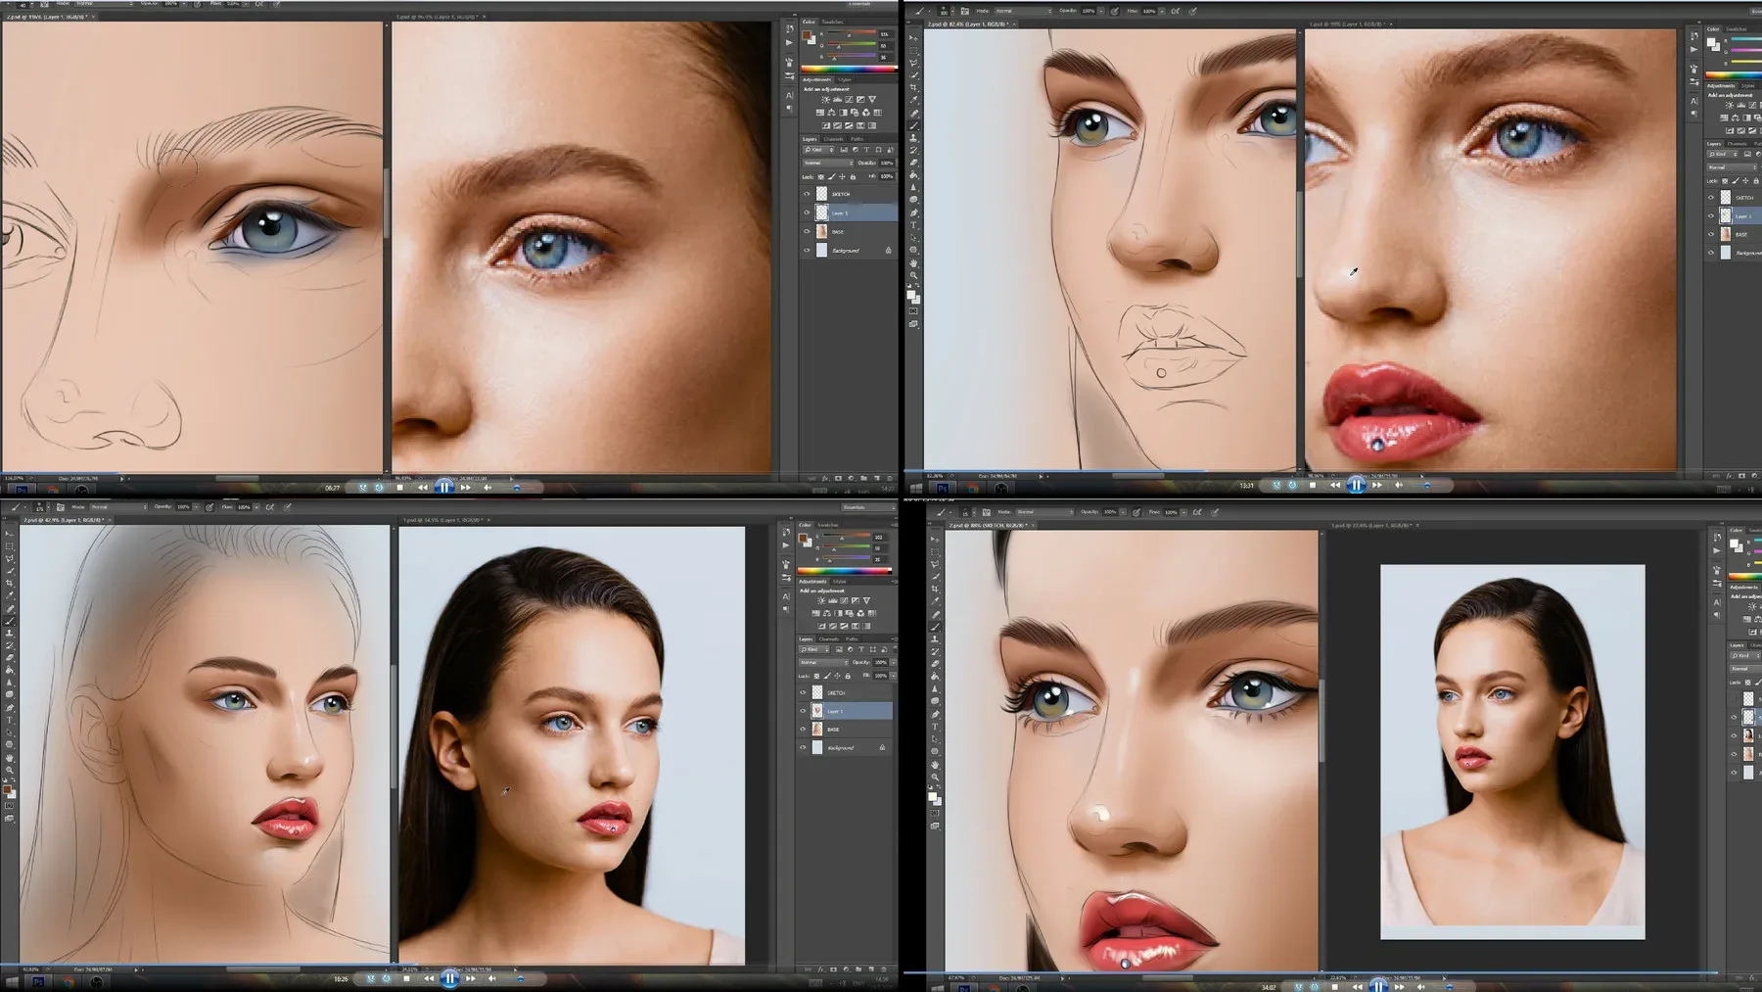The height and width of the screenshot is (992, 1762).
Task: Click fast forward in the 18:26 frame player
Action: coord(471,978)
